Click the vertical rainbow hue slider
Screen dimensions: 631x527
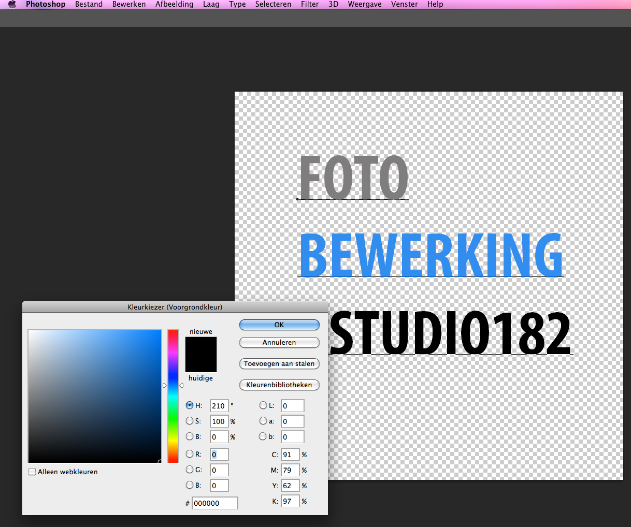point(173,396)
